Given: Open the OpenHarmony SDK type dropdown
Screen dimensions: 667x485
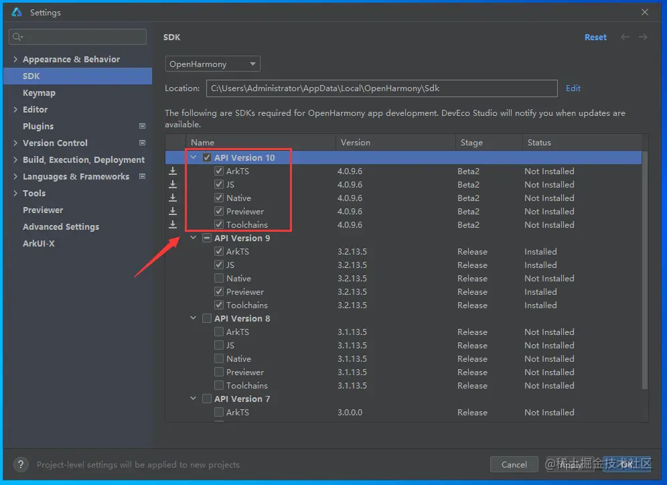Looking at the screenshot, I should (x=213, y=64).
